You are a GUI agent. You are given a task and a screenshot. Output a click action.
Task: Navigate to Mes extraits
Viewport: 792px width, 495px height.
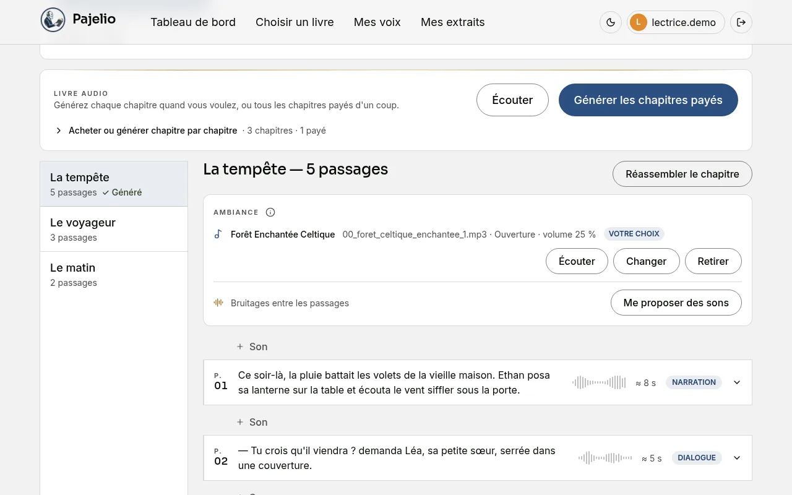[453, 22]
